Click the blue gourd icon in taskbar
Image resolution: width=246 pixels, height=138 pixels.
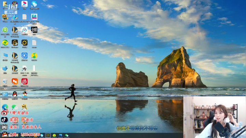click(x=42, y=135)
